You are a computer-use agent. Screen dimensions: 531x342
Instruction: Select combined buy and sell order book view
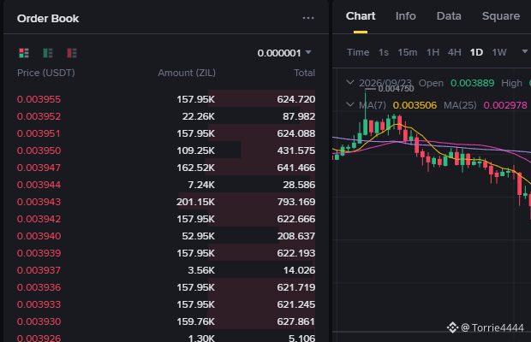24,53
